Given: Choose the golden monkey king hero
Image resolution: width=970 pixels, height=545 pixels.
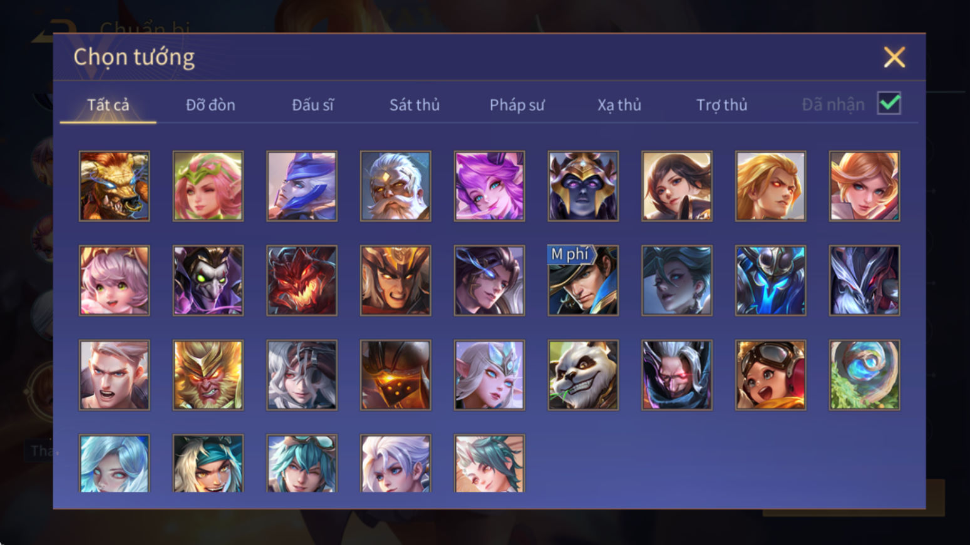Looking at the screenshot, I should pos(208,375).
